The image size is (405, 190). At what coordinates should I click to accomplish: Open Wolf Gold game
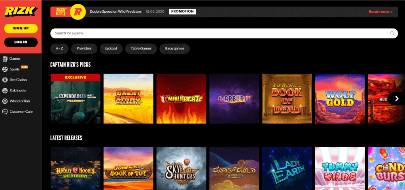click(340, 99)
